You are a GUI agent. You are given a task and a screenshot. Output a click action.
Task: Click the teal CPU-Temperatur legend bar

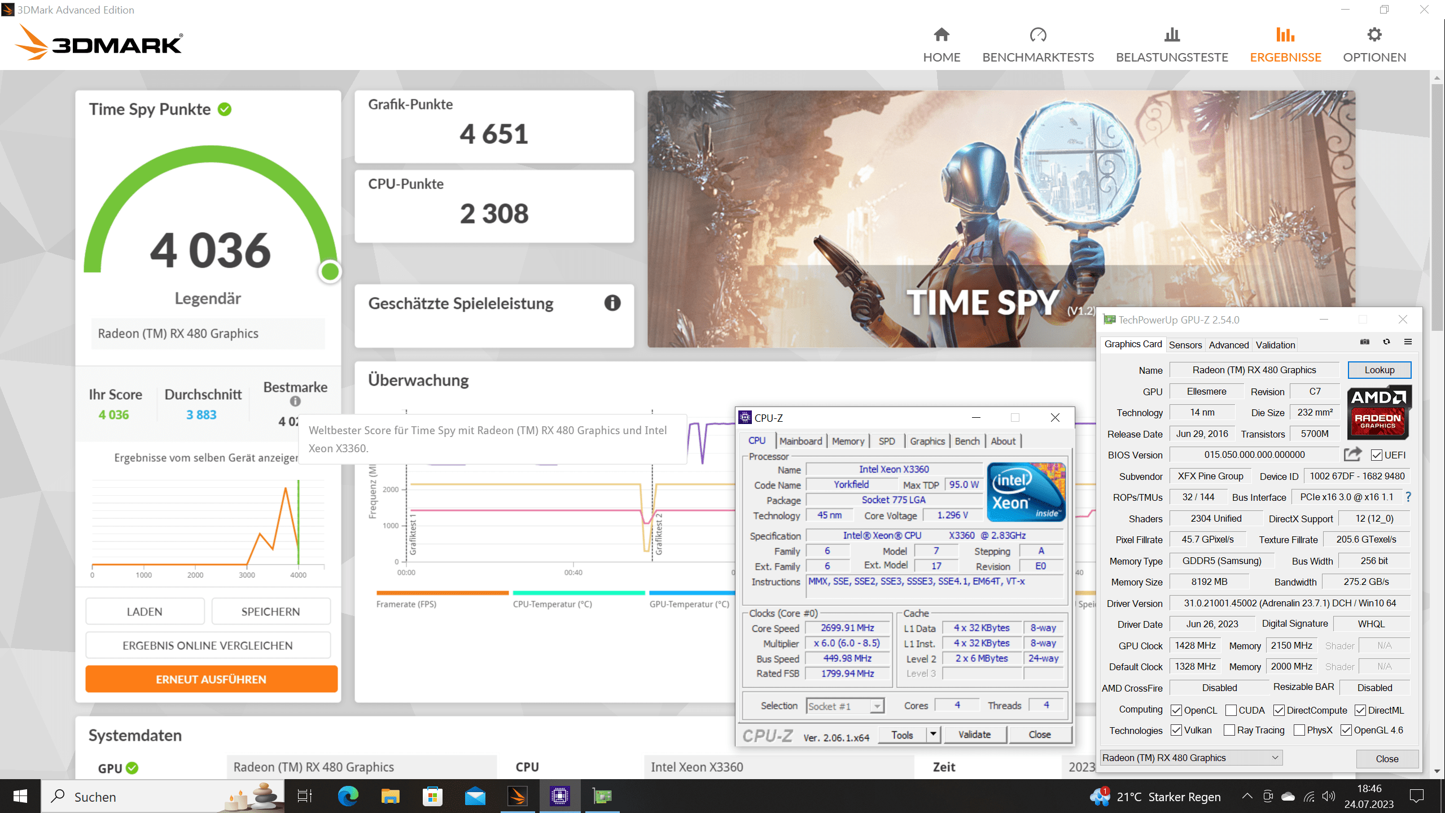(x=579, y=593)
